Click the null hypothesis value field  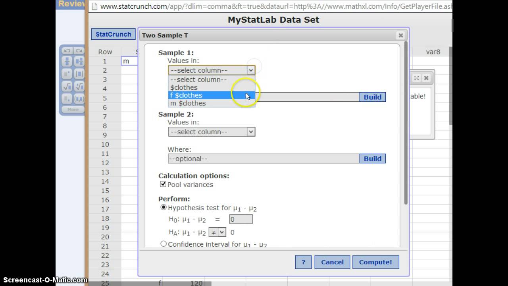click(241, 219)
